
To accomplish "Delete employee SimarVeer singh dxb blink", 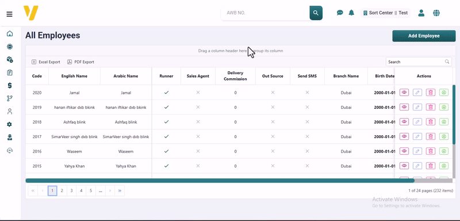I will (430, 136).
